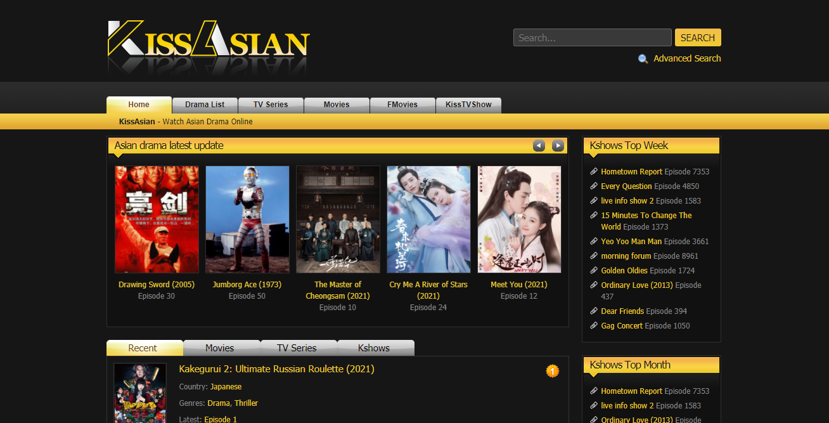The image size is (829, 423).
Task: Click paperclip icon beside Yeo Yoo Man Man
Action: click(594, 242)
